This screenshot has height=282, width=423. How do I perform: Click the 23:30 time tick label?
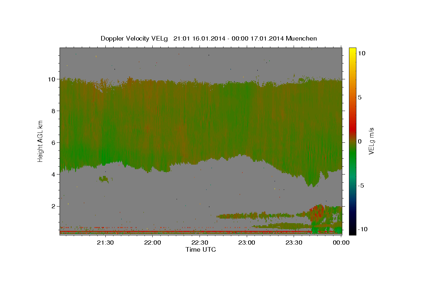click(x=294, y=243)
